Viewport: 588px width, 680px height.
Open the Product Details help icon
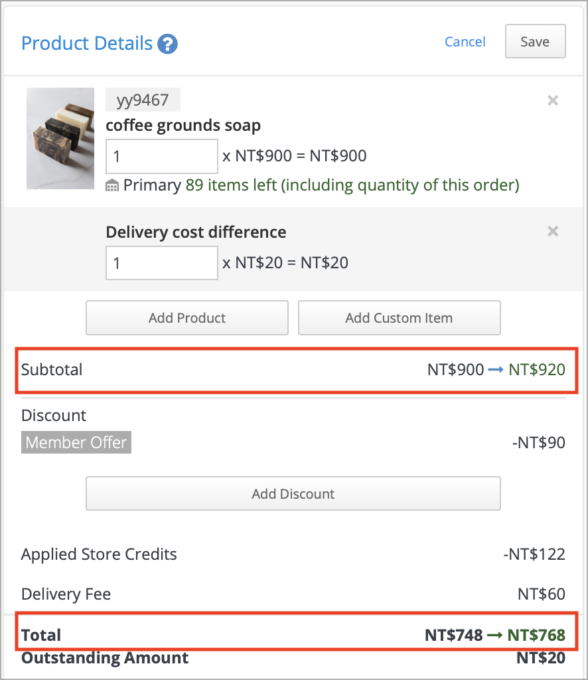point(168,43)
